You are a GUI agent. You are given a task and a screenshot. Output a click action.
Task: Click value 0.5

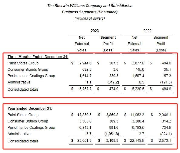(x=142, y=82)
